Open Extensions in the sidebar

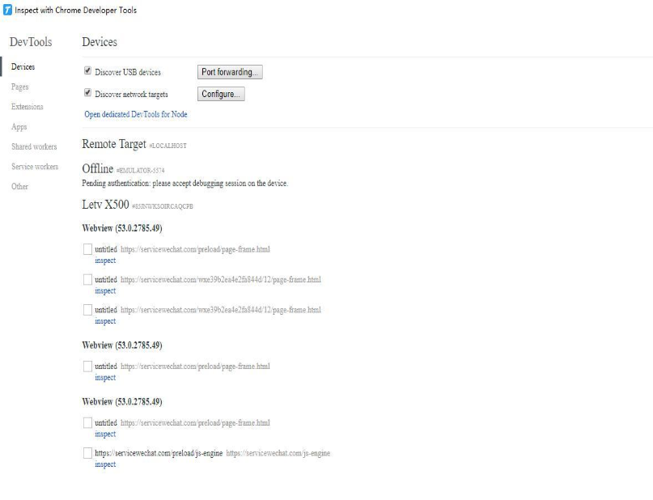coord(27,107)
